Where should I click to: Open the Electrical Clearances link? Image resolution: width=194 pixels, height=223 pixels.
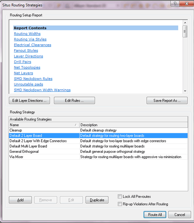pos(33,45)
